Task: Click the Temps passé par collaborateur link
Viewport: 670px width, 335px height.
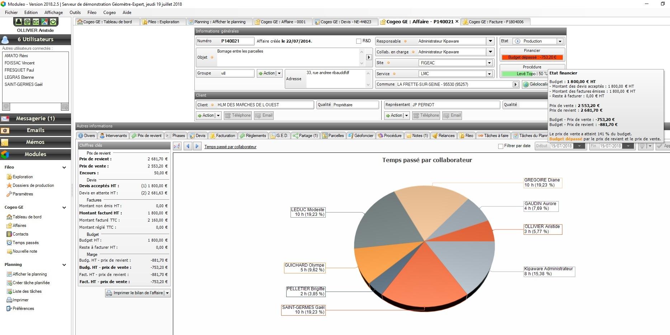Action: tap(230, 147)
